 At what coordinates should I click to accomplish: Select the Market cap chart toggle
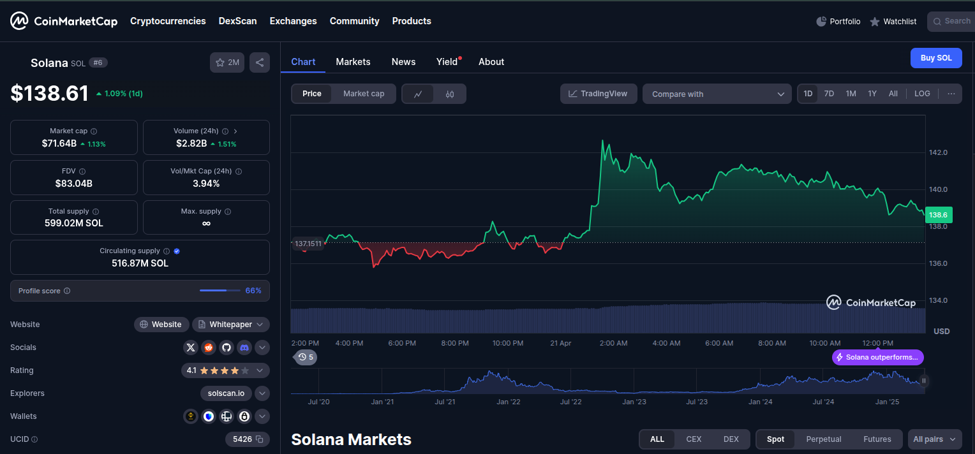(x=364, y=94)
